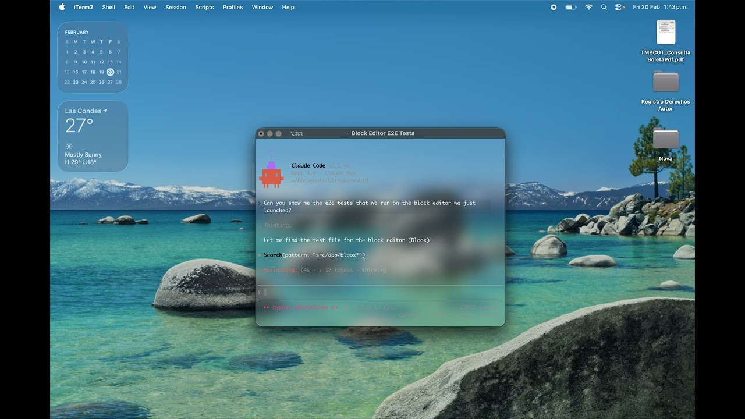Open Control Center icon
745x419 pixels.
[x=619, y=7]
